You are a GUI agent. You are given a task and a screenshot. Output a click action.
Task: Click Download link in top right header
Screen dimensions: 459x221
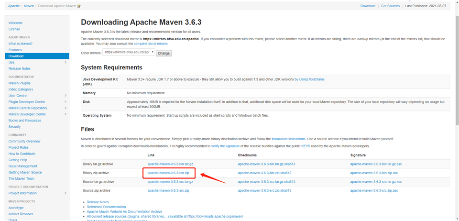[368, 6]
